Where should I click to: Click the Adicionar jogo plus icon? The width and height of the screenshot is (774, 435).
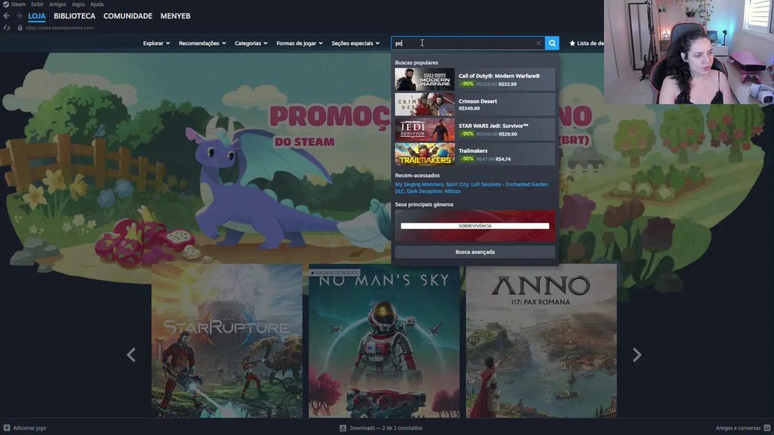click(x=7, y=428)
